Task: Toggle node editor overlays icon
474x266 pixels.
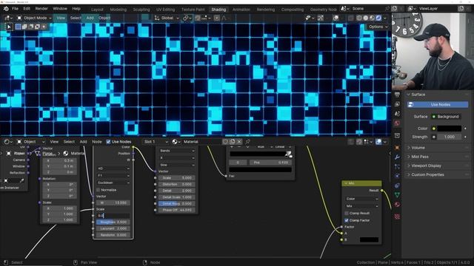Action: click(378, 142)
